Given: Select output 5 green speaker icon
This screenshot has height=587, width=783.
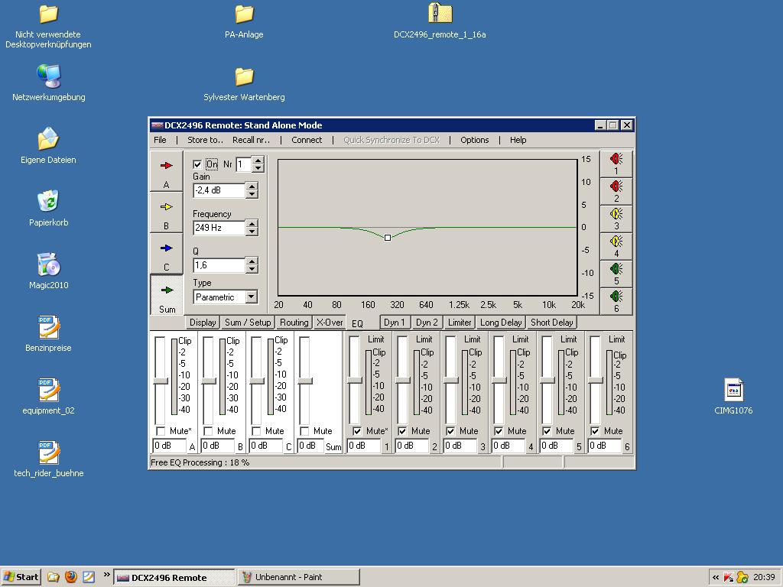Looking at the screenshot, I should (x=616, y=274).
